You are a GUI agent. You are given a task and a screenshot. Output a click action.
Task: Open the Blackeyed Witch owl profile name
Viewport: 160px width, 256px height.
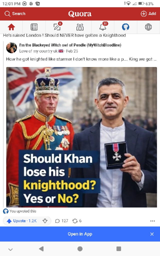[x=70, y=45]
